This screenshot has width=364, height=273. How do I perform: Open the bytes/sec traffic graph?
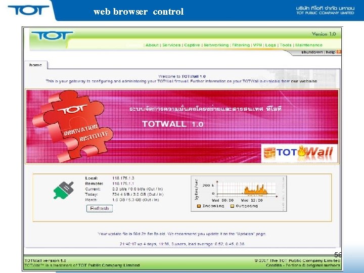239,194
